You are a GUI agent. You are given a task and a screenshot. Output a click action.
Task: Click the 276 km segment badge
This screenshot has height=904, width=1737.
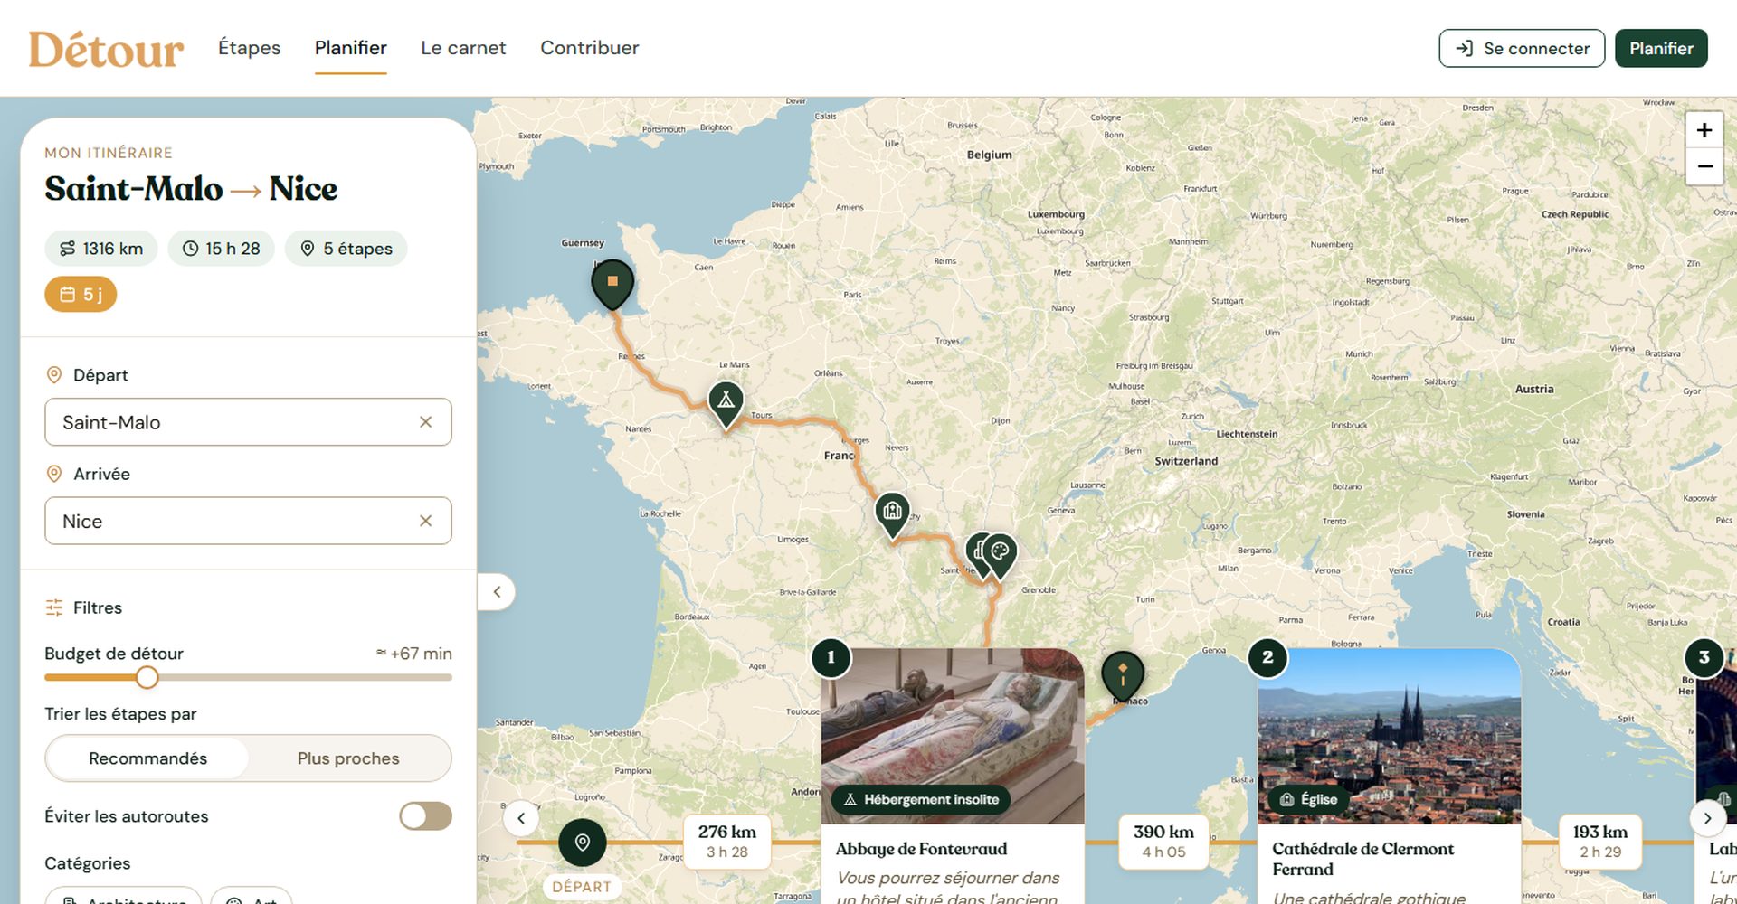coord(727,842)
